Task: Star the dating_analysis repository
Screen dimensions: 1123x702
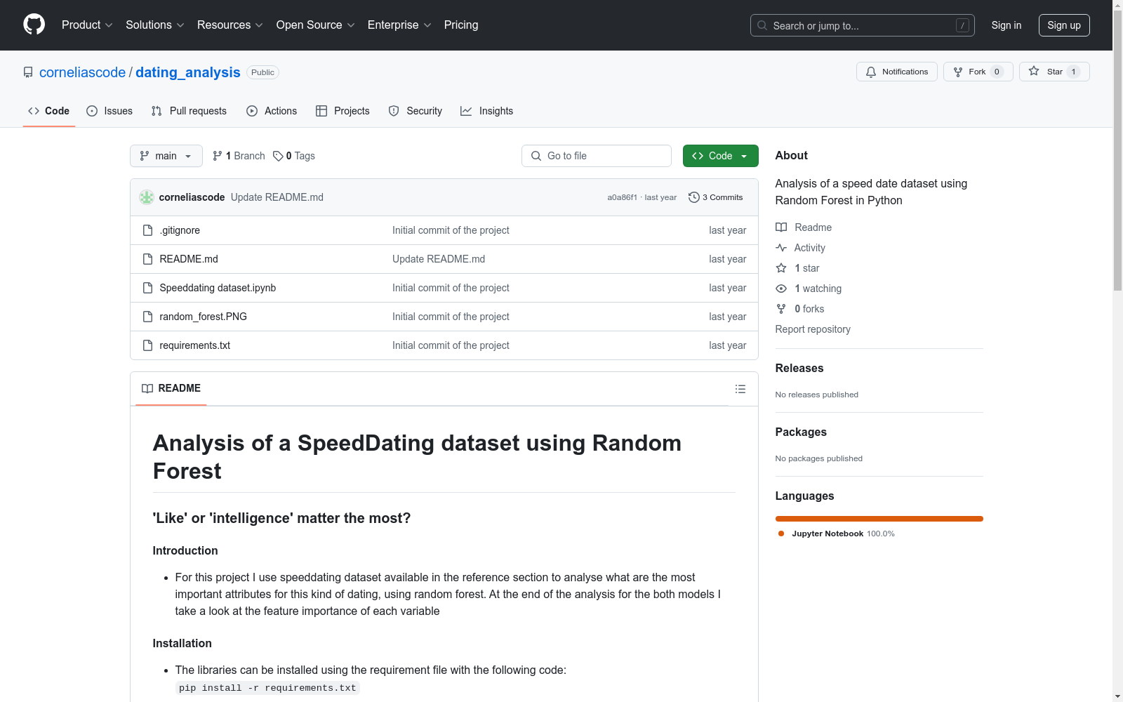Action: [x=1054, y=72]
